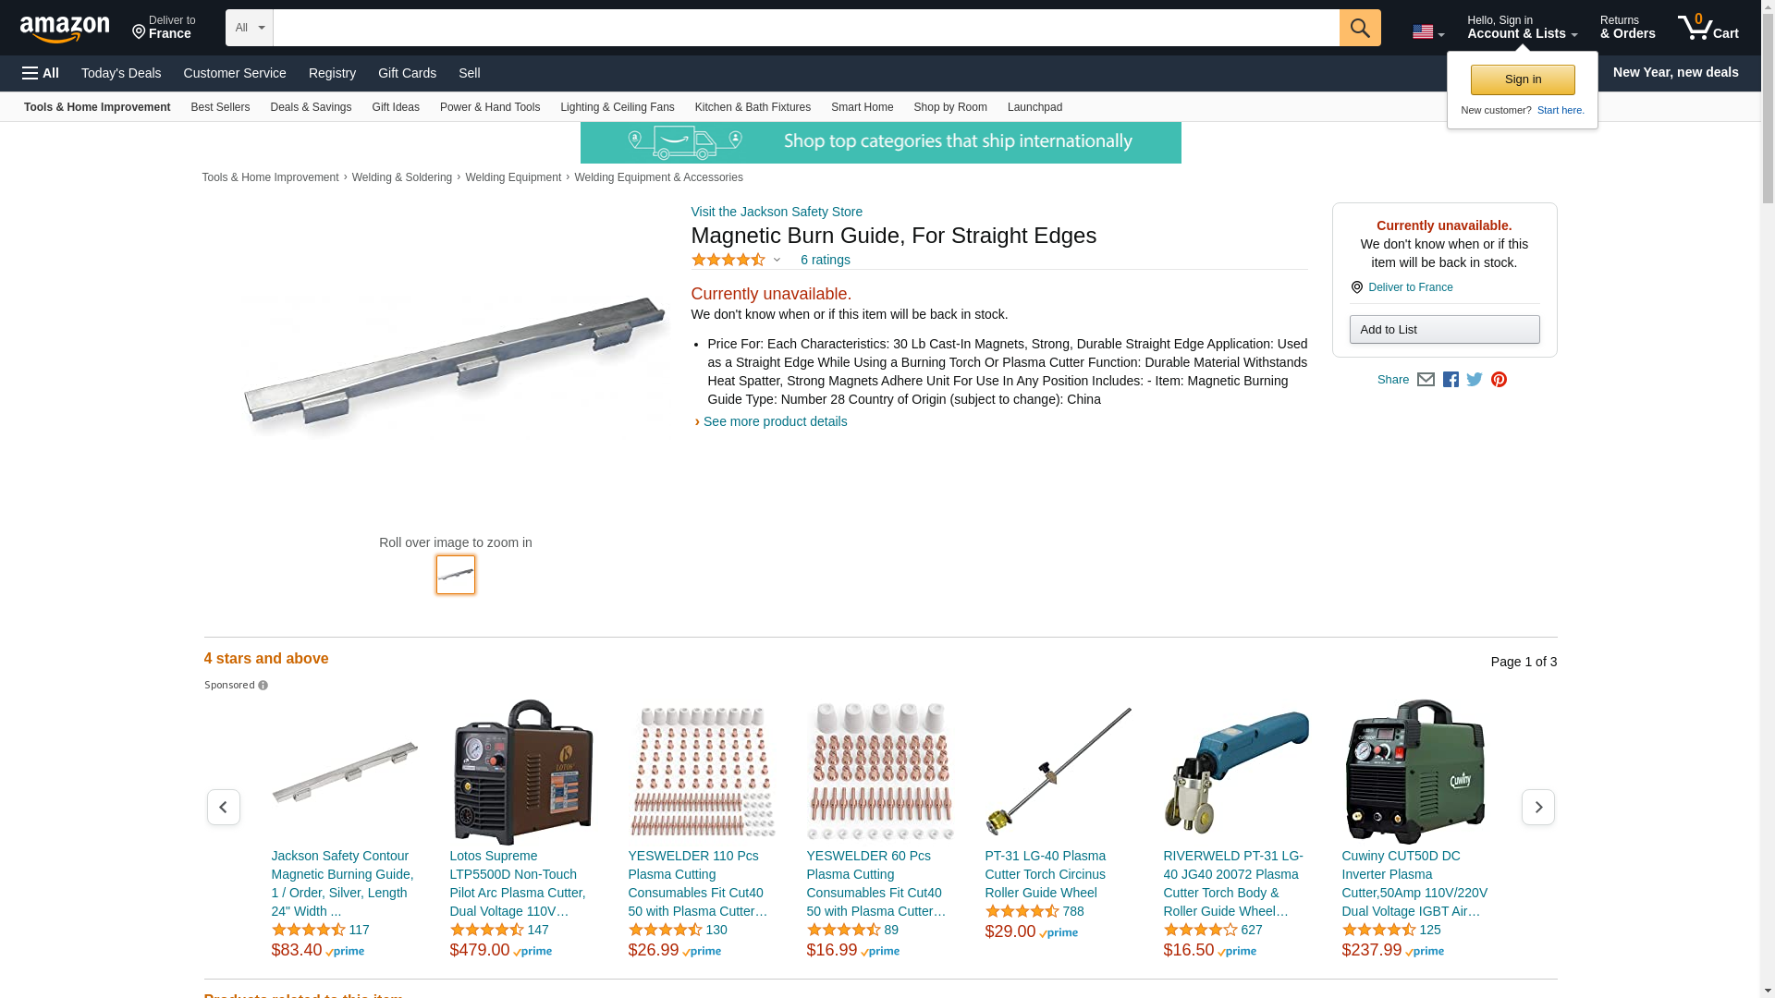The width and height of the screenshot is (1775, 998).
Task: Expand the star rating breakdown arrow
Action: (777, 261)
